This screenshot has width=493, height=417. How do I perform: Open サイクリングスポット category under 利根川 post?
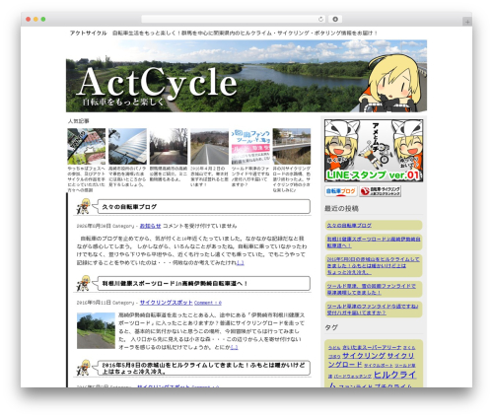pyautogui.click(x=166, y=303)
